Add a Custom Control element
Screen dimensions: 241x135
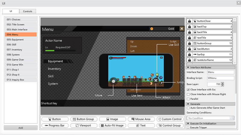tap(169, 119)
